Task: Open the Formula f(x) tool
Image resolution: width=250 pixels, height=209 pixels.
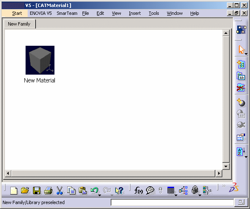Action: pos(139,190)
